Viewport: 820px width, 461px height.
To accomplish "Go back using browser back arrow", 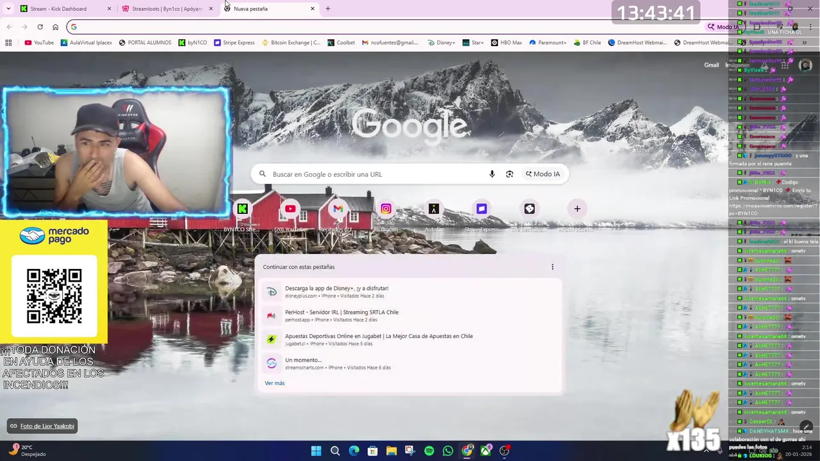I will click(9, 27).
